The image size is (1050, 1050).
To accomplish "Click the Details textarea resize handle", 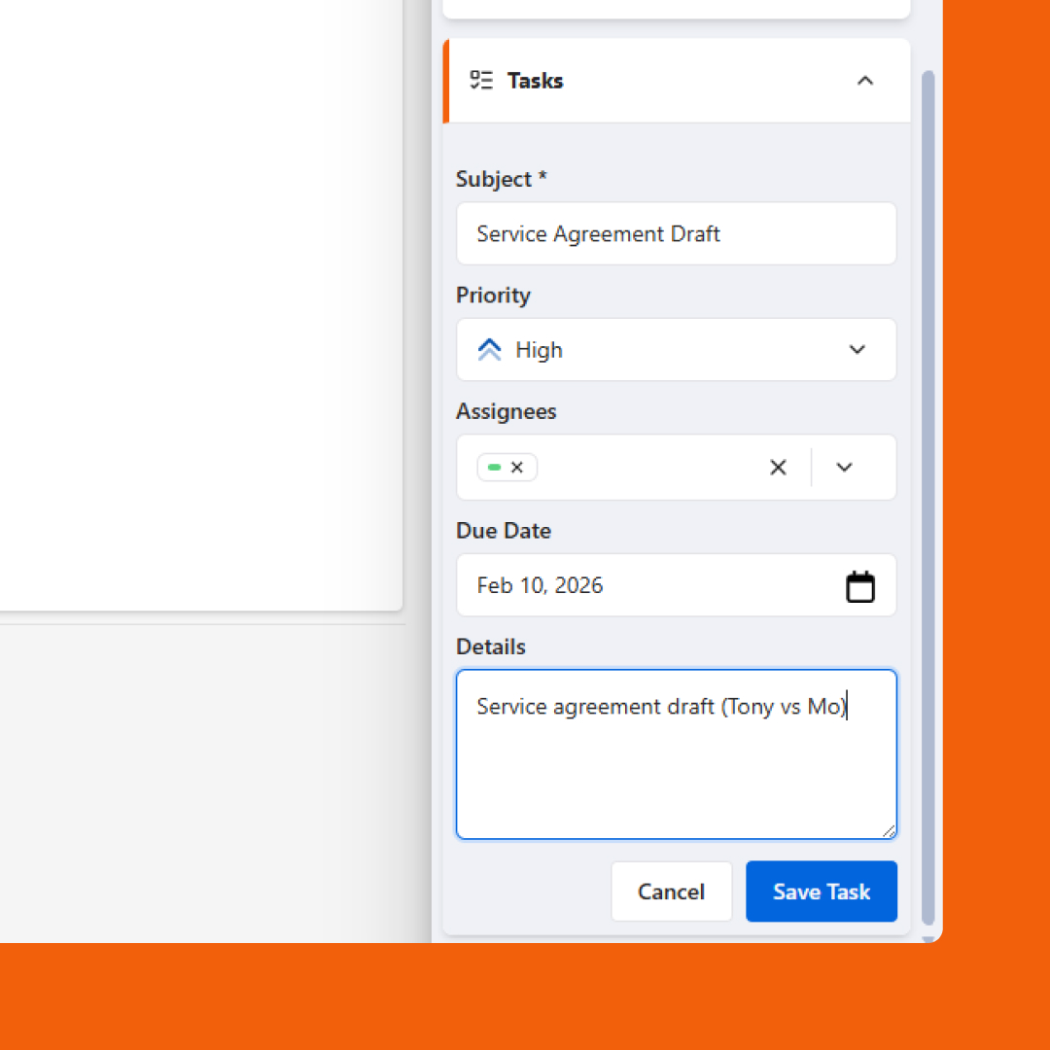I will point(889,831).
